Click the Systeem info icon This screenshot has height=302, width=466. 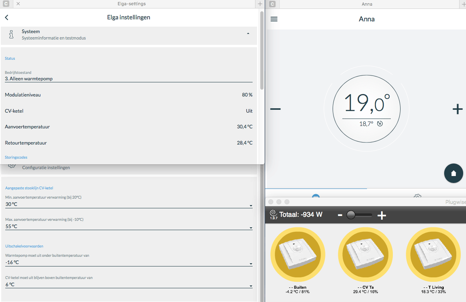click(x=11, y=34)
